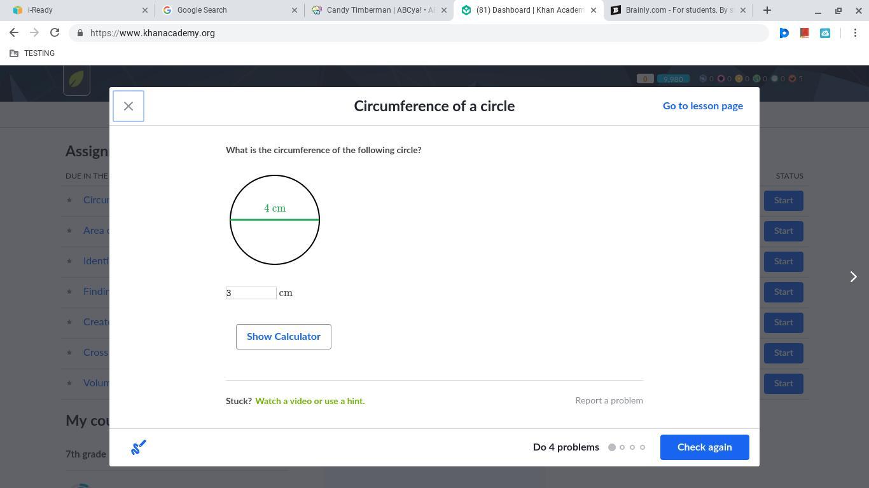This screenshot has height=488, width=869.
Task: Click the Go to lesson page link
Action: point(703,106)
